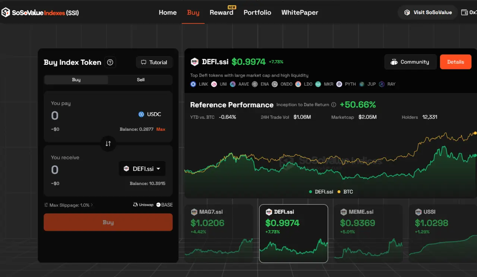Click Max to use full USDC balance

click(161, 129)
